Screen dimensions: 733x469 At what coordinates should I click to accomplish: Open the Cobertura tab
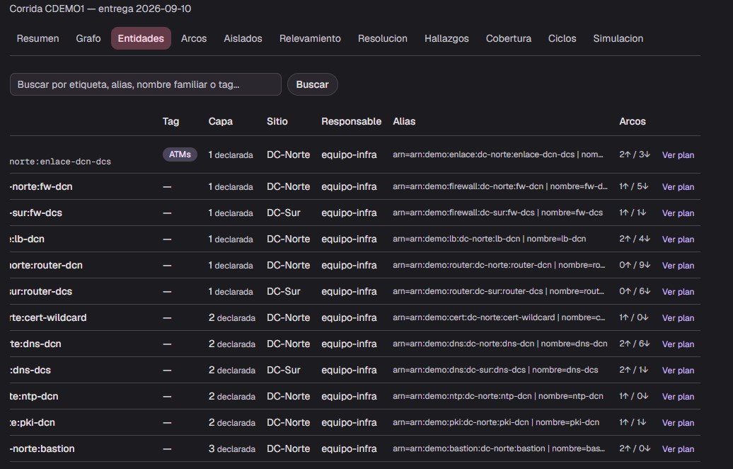[509, 38]
